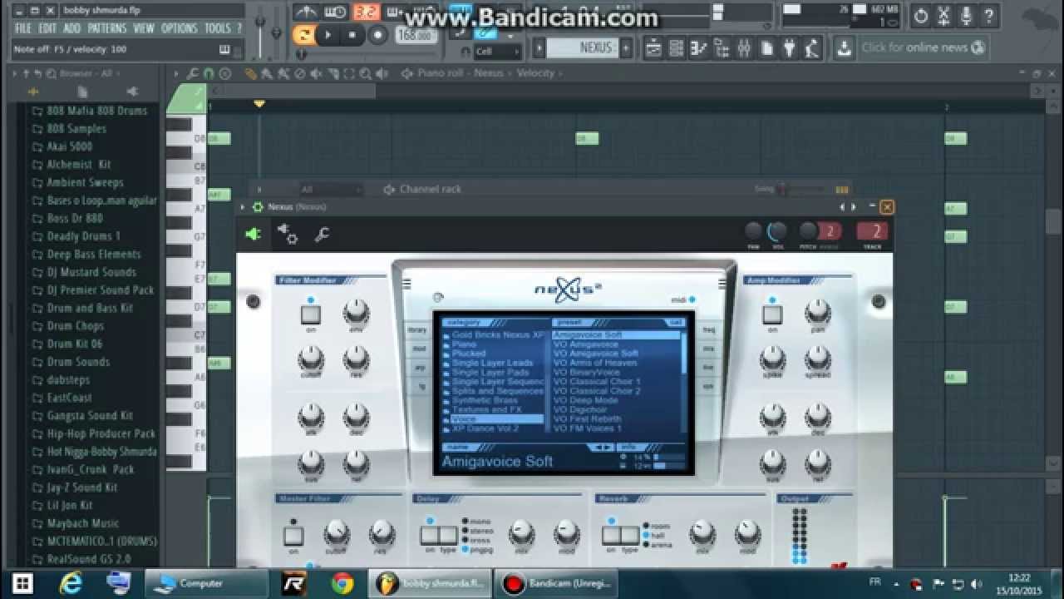Open the help question mark icon
This screenshot has width=1064, height=599.
tap(988, 15)
